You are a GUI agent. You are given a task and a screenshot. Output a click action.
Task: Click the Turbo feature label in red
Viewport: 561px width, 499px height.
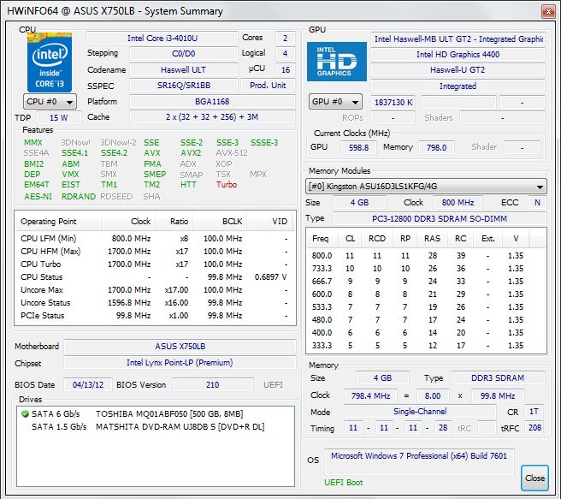tap(227, 184)
